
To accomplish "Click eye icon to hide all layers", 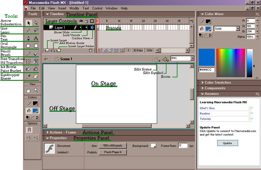I will click(x=81, y=21).
